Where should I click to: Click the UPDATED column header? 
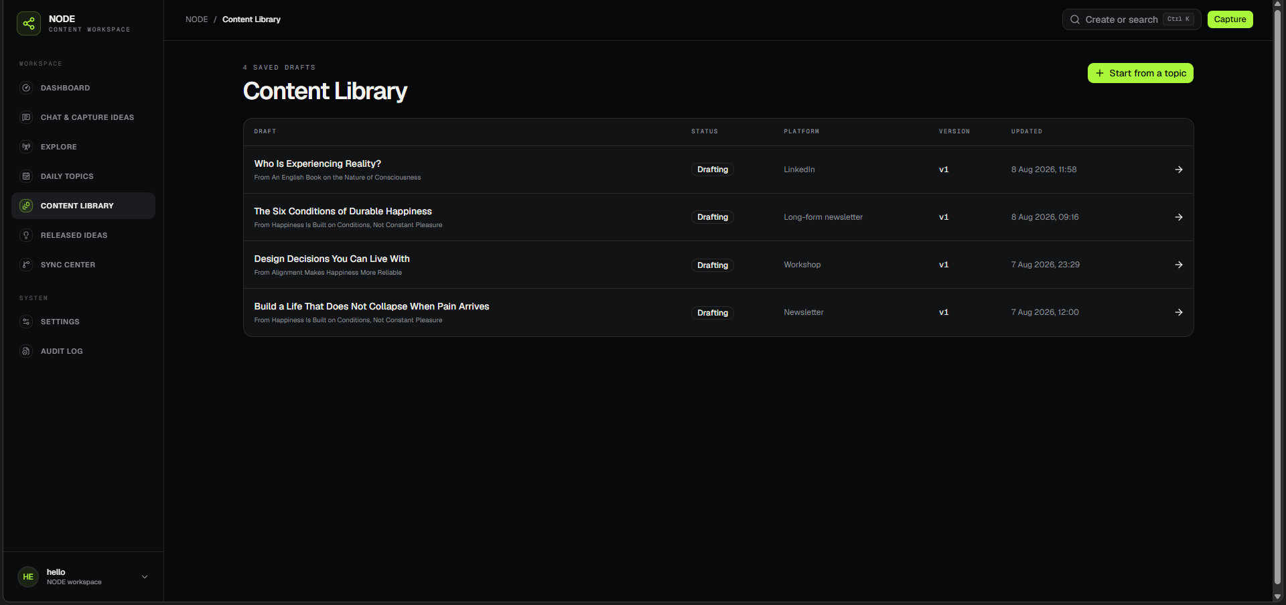pos(1026,131)
